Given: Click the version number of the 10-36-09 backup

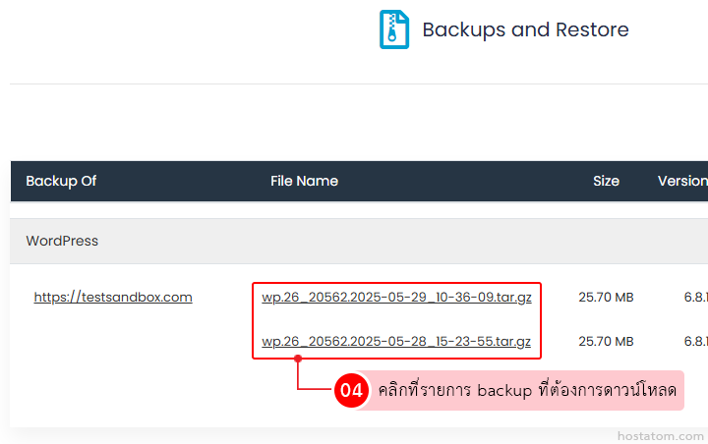Looking at the screenshot, I should pyautogui.click(x=695, y=297).
